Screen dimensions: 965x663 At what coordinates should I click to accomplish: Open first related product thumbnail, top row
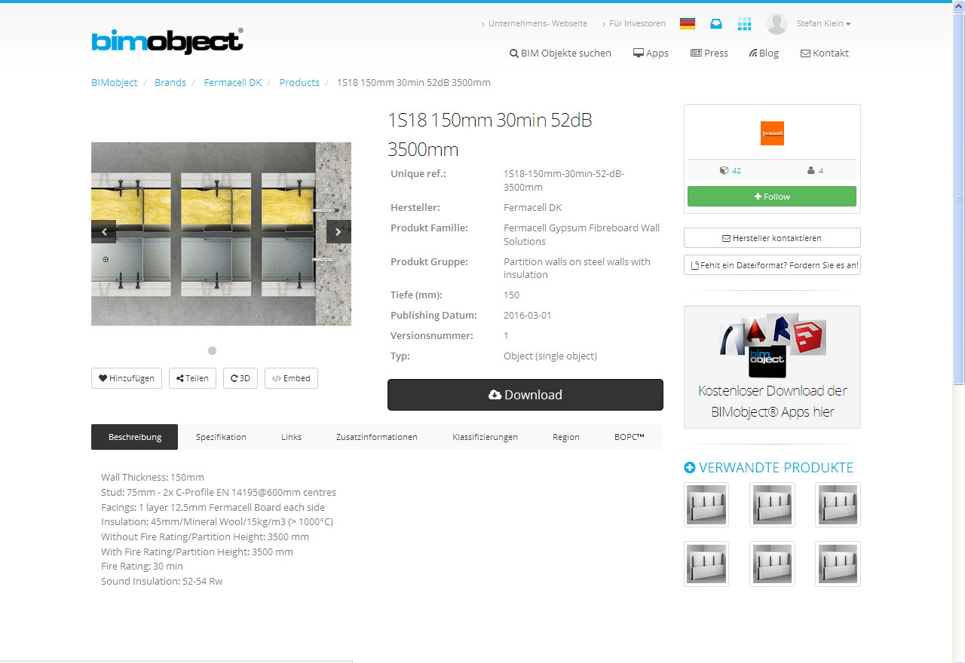tap(706, 505)
